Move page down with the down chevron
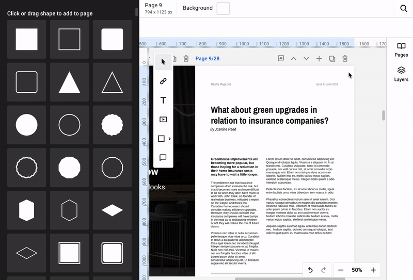The width and height of the screenshot is (413, 280). [306, 58]
